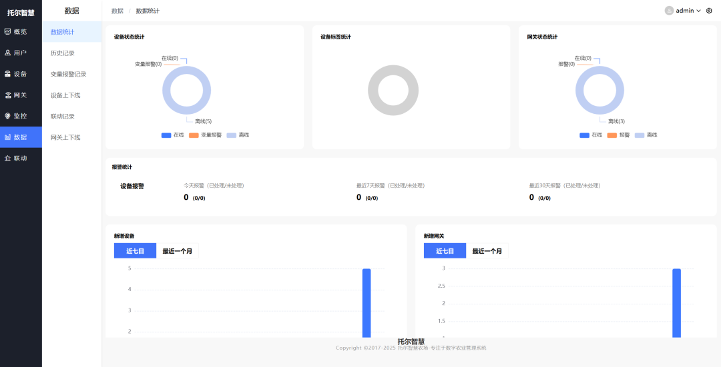
Task: Open 网关上下线 submenu item
Action: [x=71, y=138]
